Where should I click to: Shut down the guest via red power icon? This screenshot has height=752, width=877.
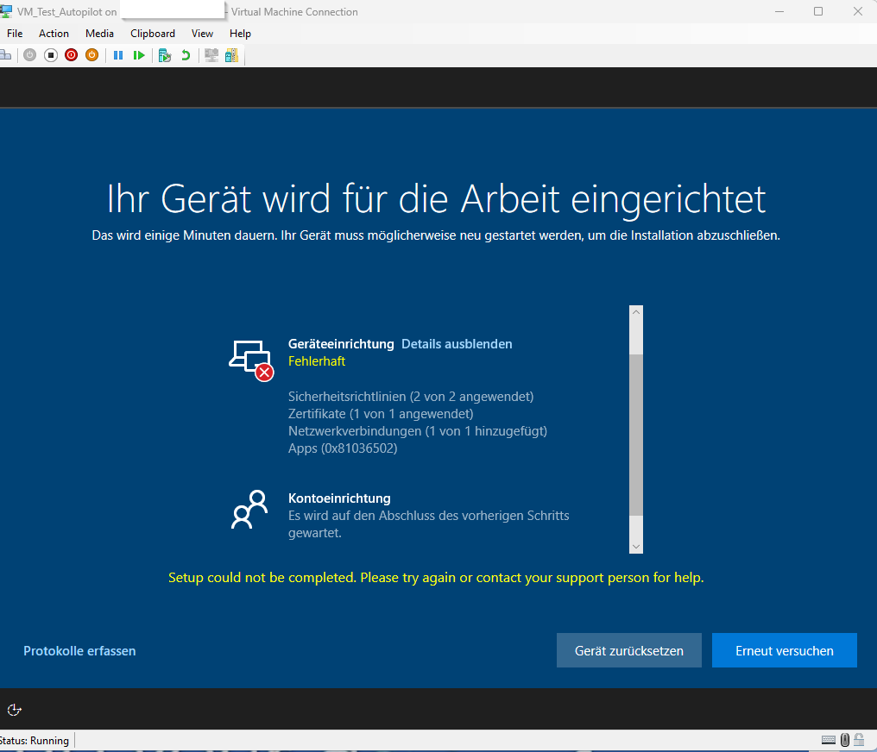tap(71, 54)
